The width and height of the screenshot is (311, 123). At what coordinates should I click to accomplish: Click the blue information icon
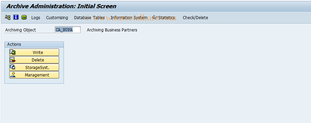[16, 17]
